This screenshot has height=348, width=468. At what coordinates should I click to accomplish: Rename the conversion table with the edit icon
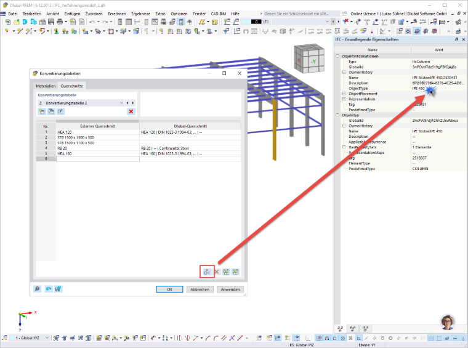pos(60,111)
